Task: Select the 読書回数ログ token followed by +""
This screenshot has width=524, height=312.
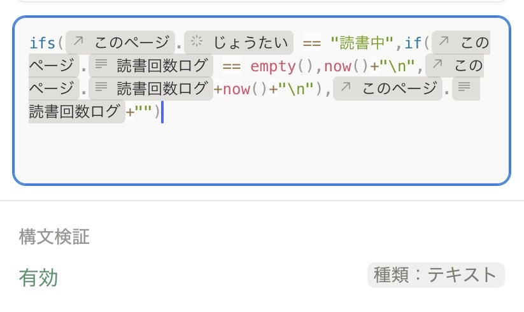Action: (x=75, y=112)
